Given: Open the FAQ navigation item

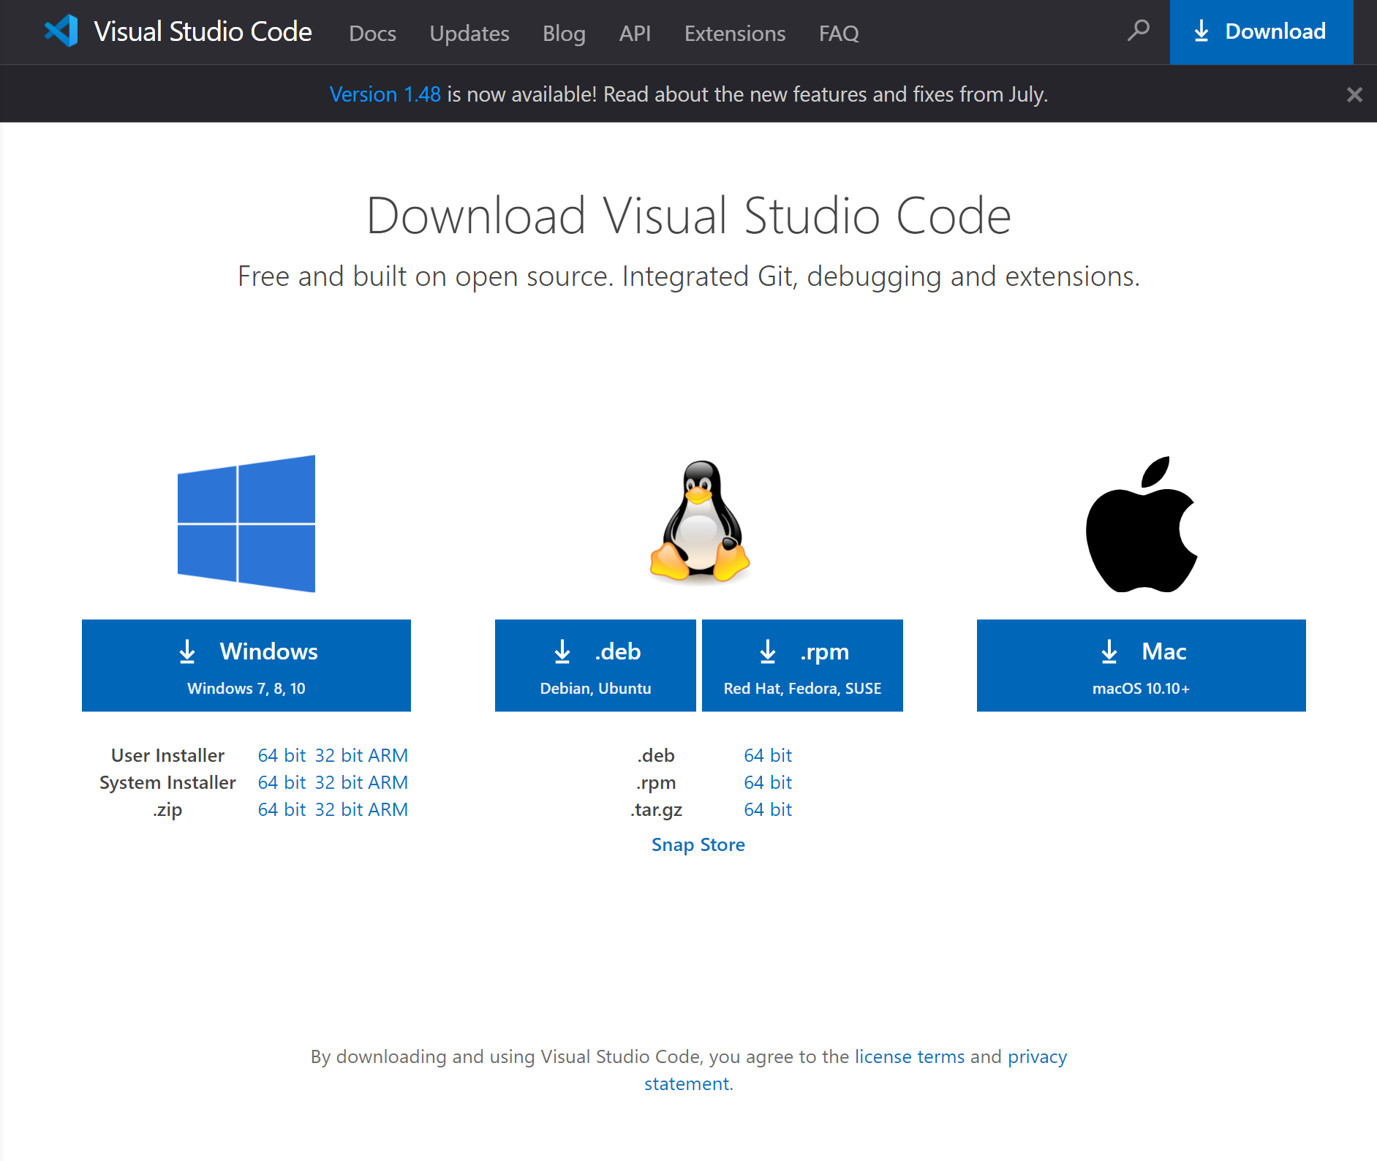Looking at the screenshot, I should (839, 33).
